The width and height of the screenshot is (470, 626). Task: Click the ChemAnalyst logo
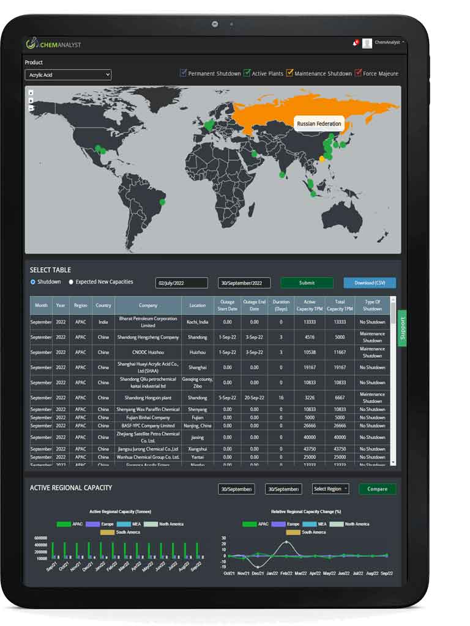coord(53,44)
